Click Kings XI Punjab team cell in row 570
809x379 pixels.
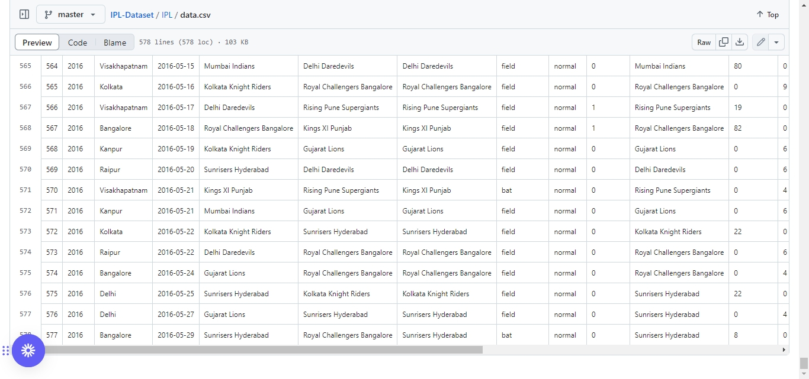249,190
